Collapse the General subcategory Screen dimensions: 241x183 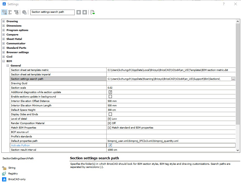point(8,66)
